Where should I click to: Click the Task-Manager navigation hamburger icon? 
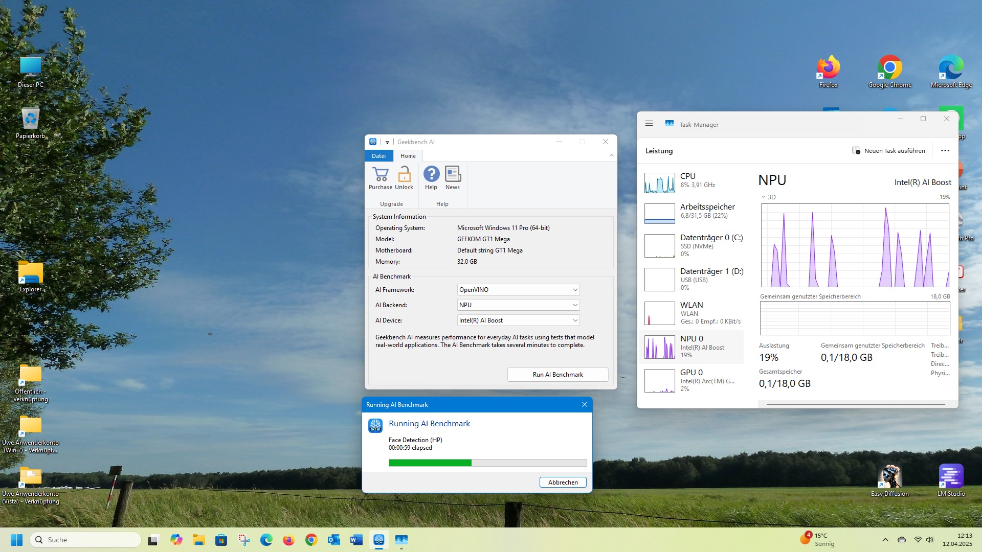coord(649,123)
